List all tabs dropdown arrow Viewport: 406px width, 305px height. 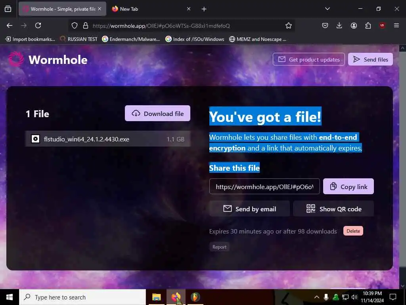point(327,9)
